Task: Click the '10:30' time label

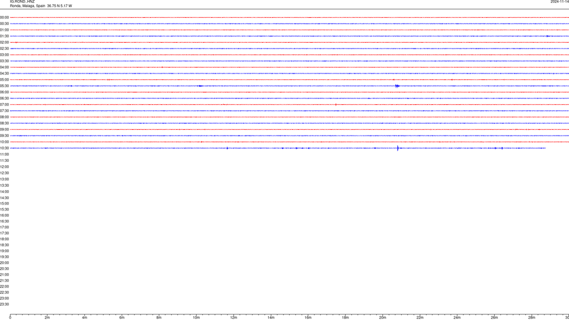Action: 4,148
